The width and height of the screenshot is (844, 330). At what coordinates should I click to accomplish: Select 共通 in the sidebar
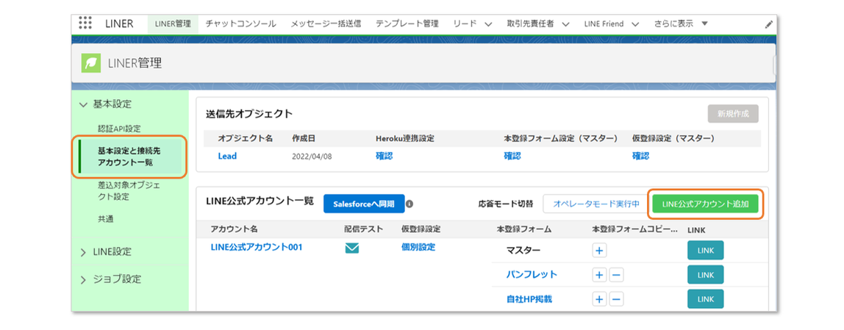[105, 219]
